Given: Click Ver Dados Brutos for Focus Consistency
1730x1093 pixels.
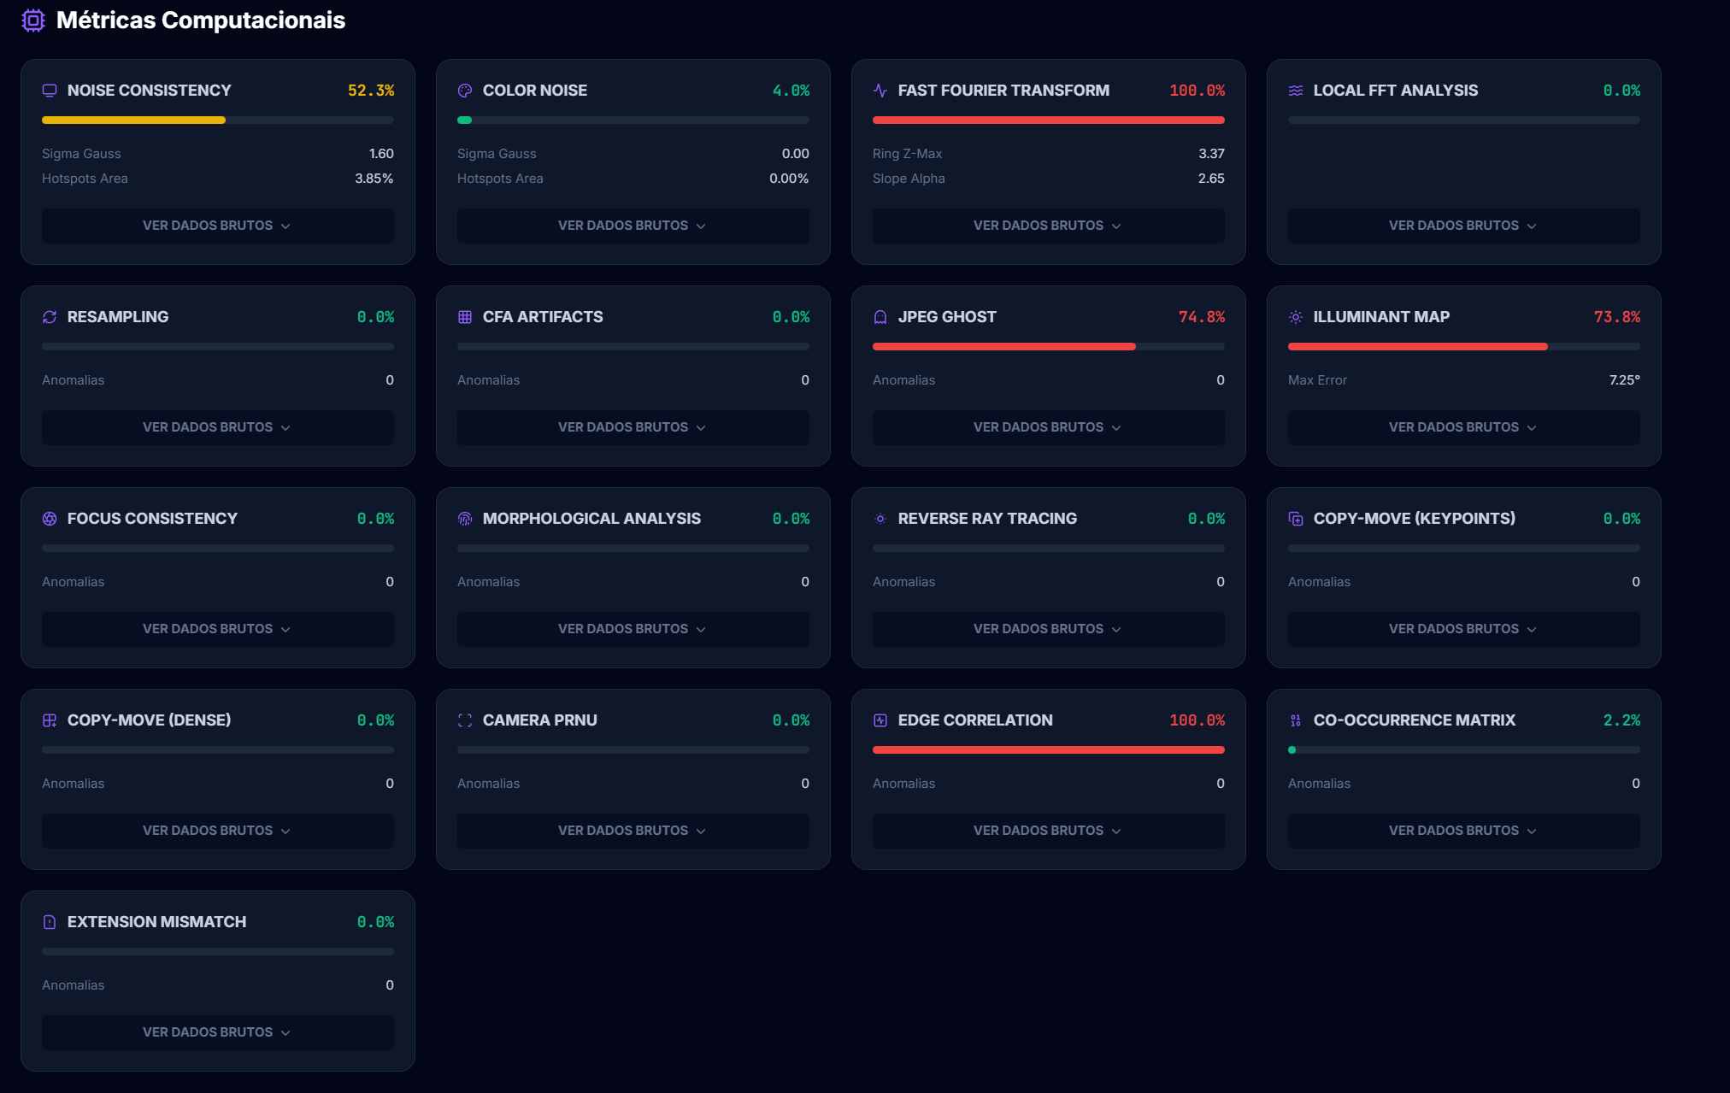Looking at the screenshot, I should click(217, 629).
